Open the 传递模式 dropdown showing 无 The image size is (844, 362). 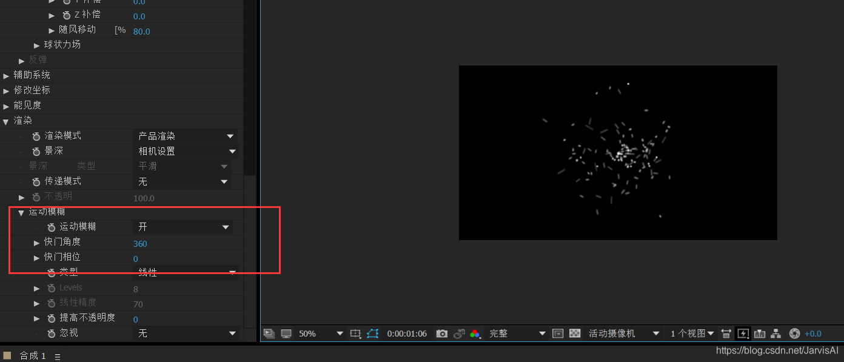(x=181, y=181)
